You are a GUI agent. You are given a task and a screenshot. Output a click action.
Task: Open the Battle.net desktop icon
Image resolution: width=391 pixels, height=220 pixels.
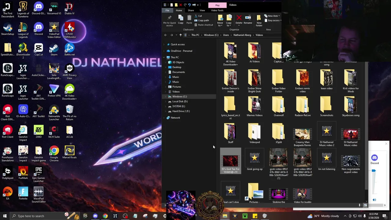coord(69,50)
